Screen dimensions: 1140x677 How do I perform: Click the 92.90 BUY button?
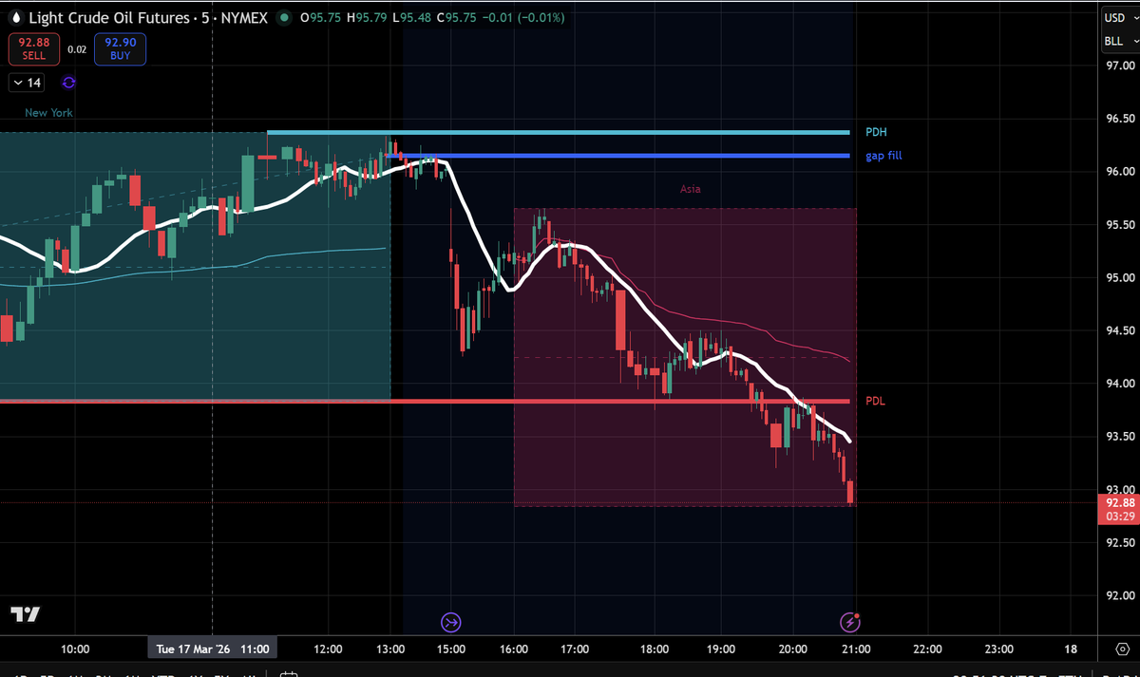pyautogui.click(x=120, y=48)
